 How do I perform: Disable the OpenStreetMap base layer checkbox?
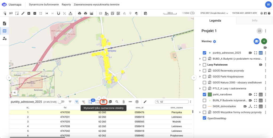coord(204,118)
